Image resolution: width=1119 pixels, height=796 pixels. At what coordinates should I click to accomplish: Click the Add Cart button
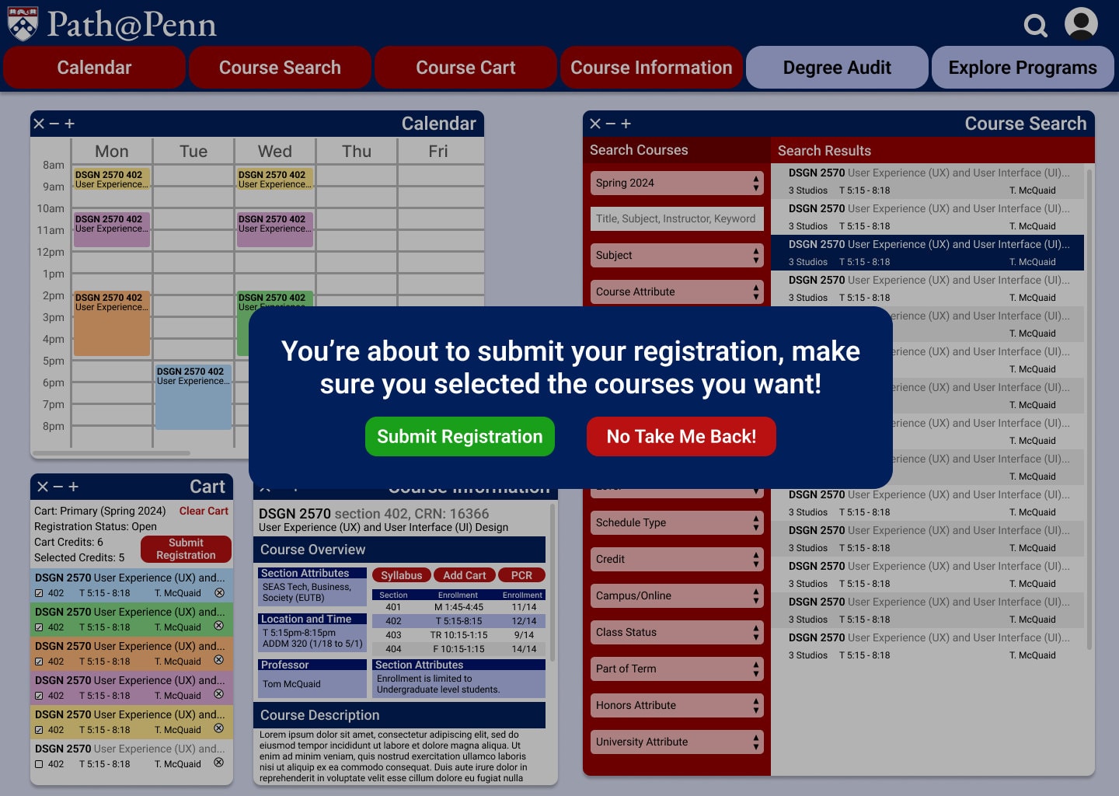click(465, 575)
